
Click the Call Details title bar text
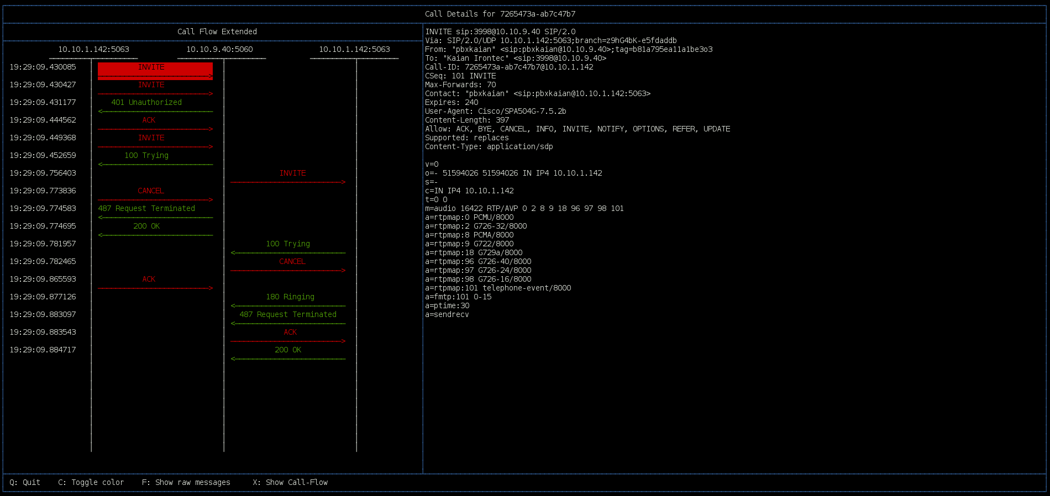point(500,14)
